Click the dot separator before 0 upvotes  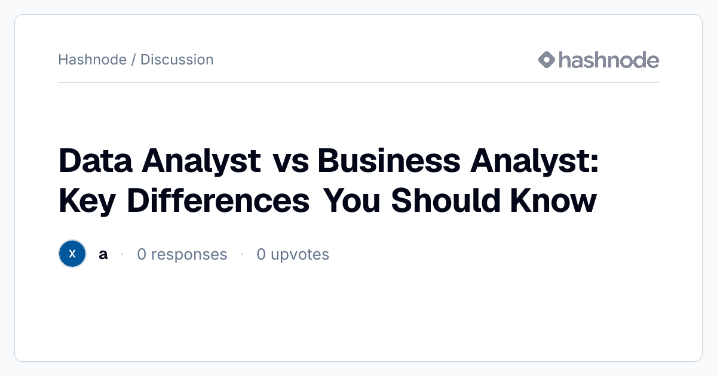tap(242, 254)
